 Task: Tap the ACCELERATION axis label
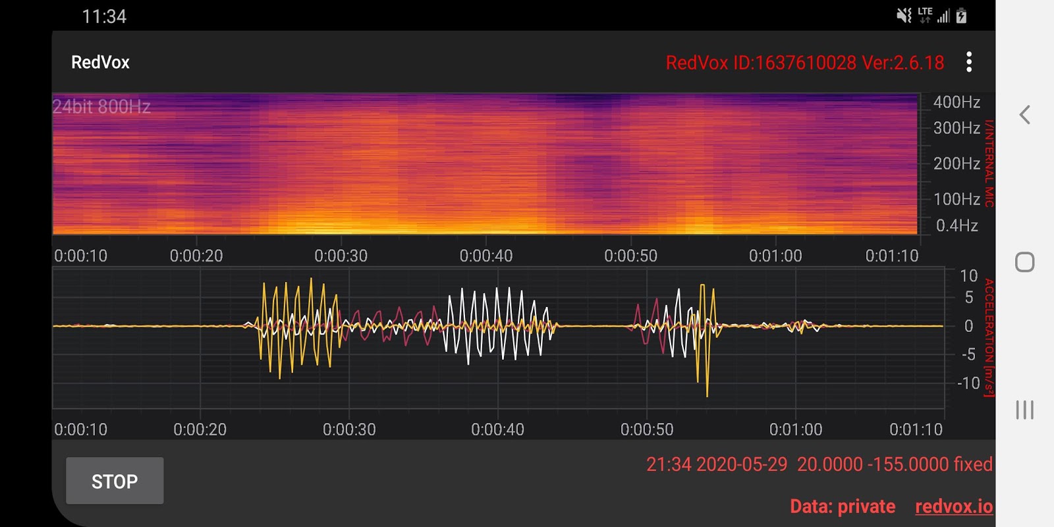989,337
